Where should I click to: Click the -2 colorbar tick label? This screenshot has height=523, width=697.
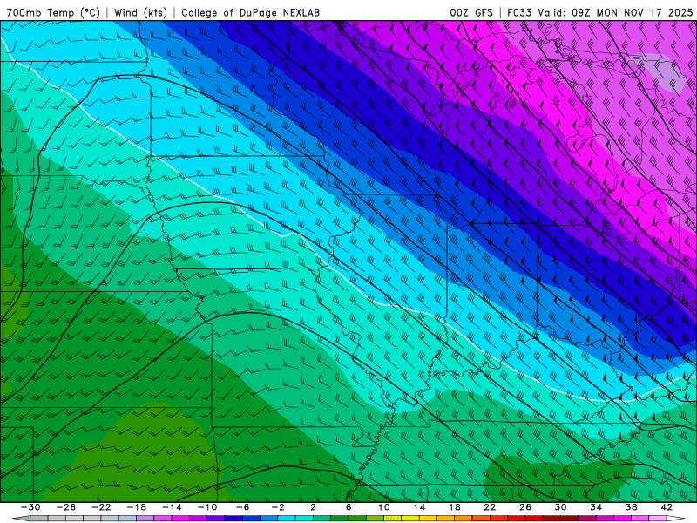click(278, 507)
